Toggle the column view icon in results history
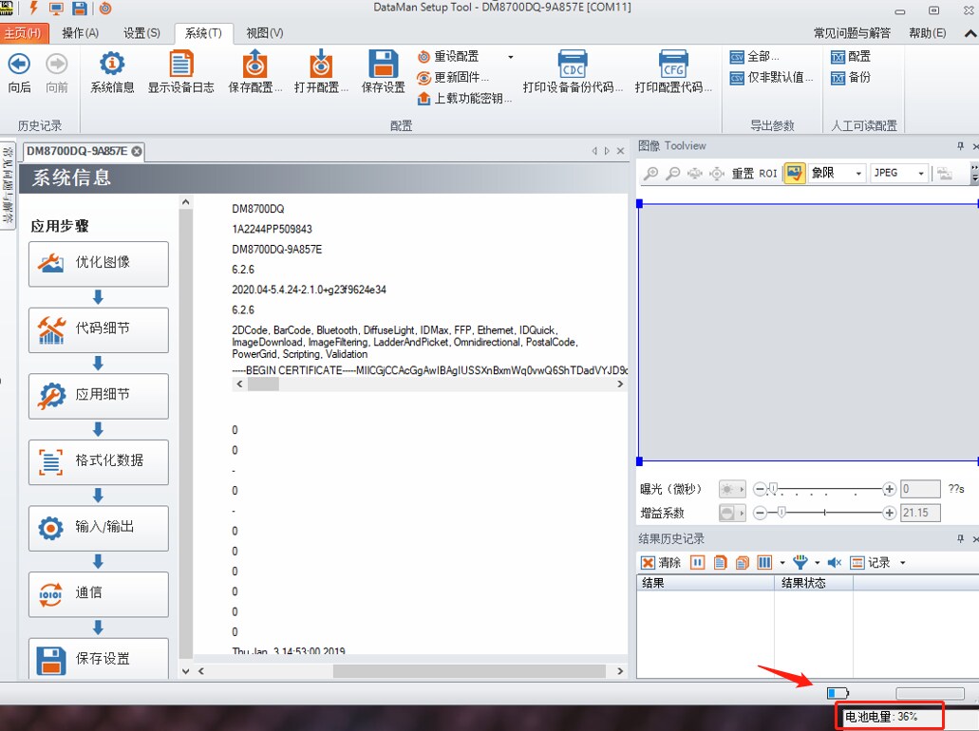Viewport: 979px width, 731px height. (x=764, y=563)
